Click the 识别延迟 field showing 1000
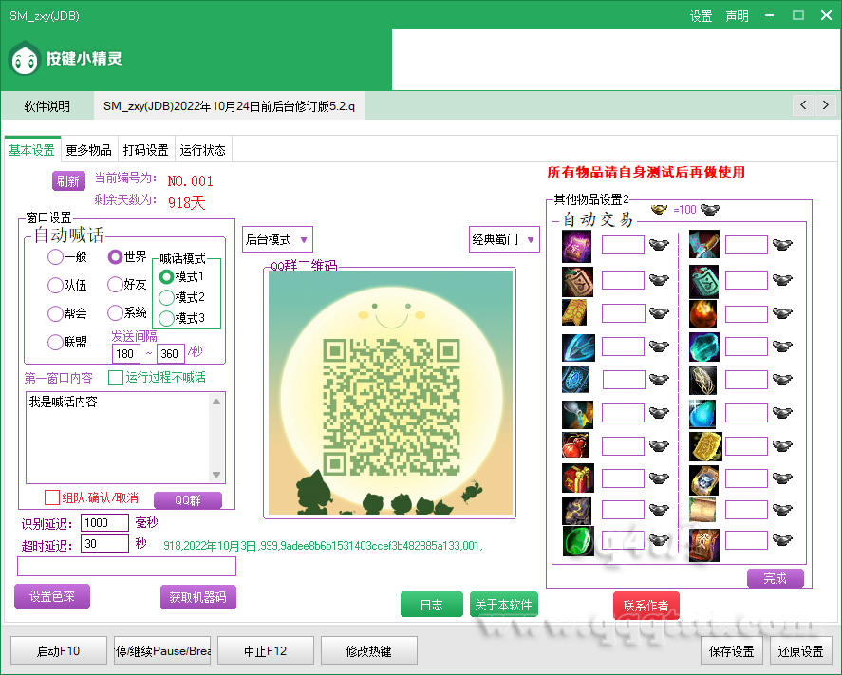This screenshot has height=675, width=842. (x=104, y=522)
